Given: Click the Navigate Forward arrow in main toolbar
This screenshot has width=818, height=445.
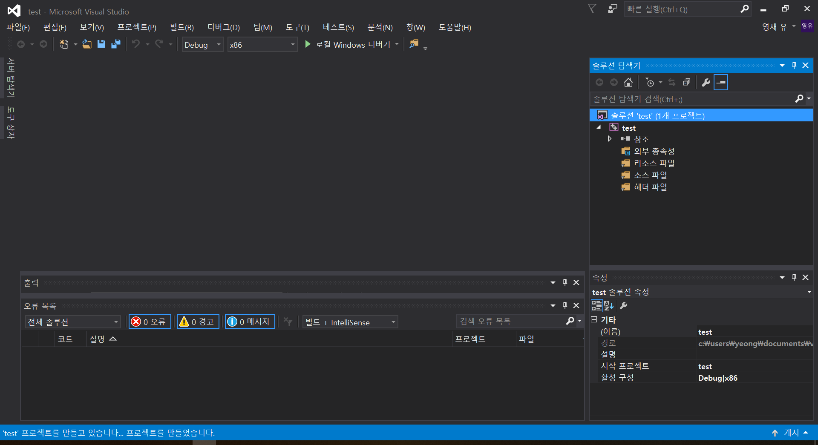Looking at the screenshot, I should pyautogui.click(x=43, y=44).
